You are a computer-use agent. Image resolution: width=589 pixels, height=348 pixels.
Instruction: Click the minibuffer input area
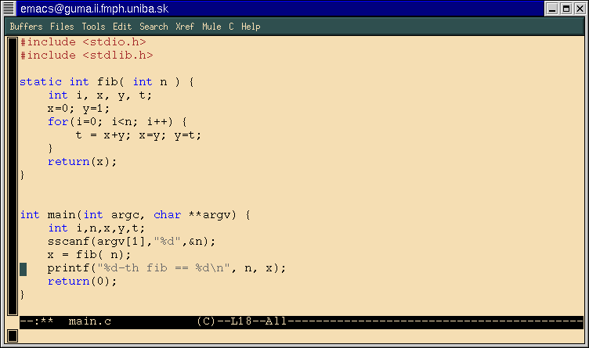[x=302, y=336]
